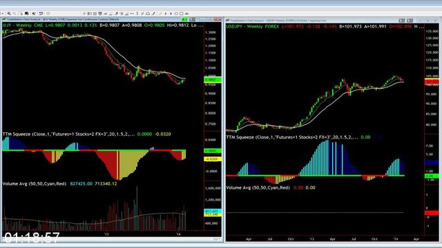Select the arc drawing tool in toolbar

pyautogui.click(x=148, y=14)
